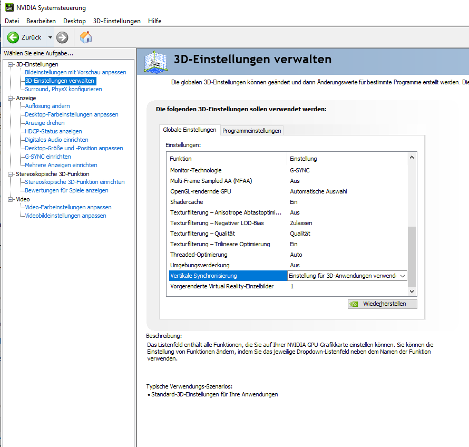Select Texturfilterung – Anisotrope Abtastoptimierung row

(x=287, y=212)
